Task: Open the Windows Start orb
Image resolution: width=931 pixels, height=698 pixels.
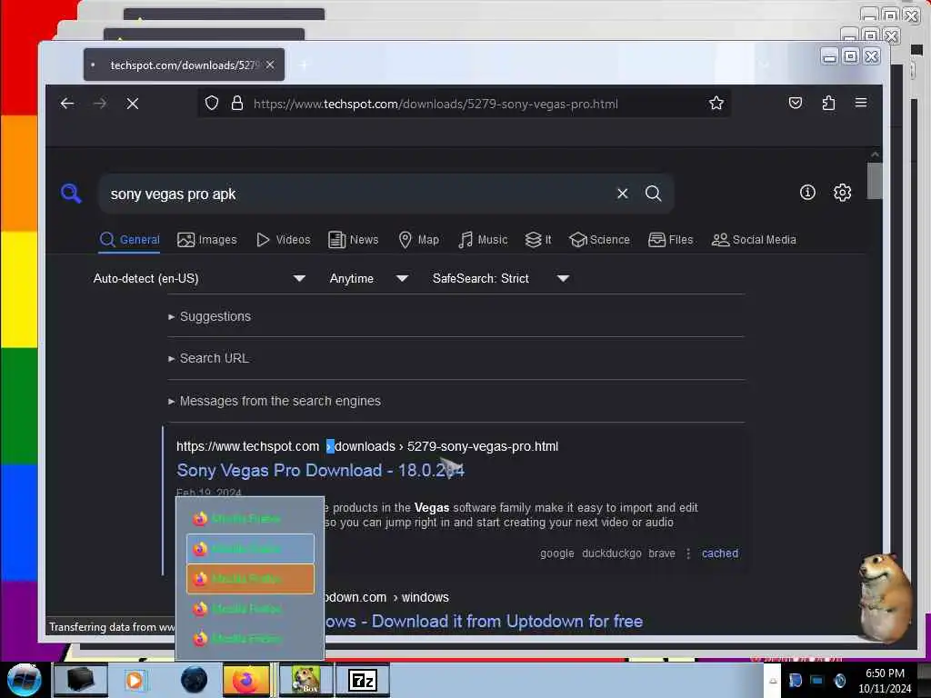Action: point(25,680)
